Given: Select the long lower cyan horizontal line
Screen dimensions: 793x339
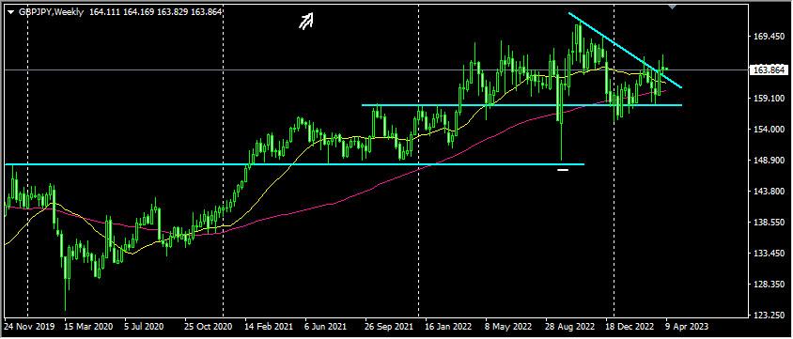Looking at the screenshot, I should tap(294, 164).
